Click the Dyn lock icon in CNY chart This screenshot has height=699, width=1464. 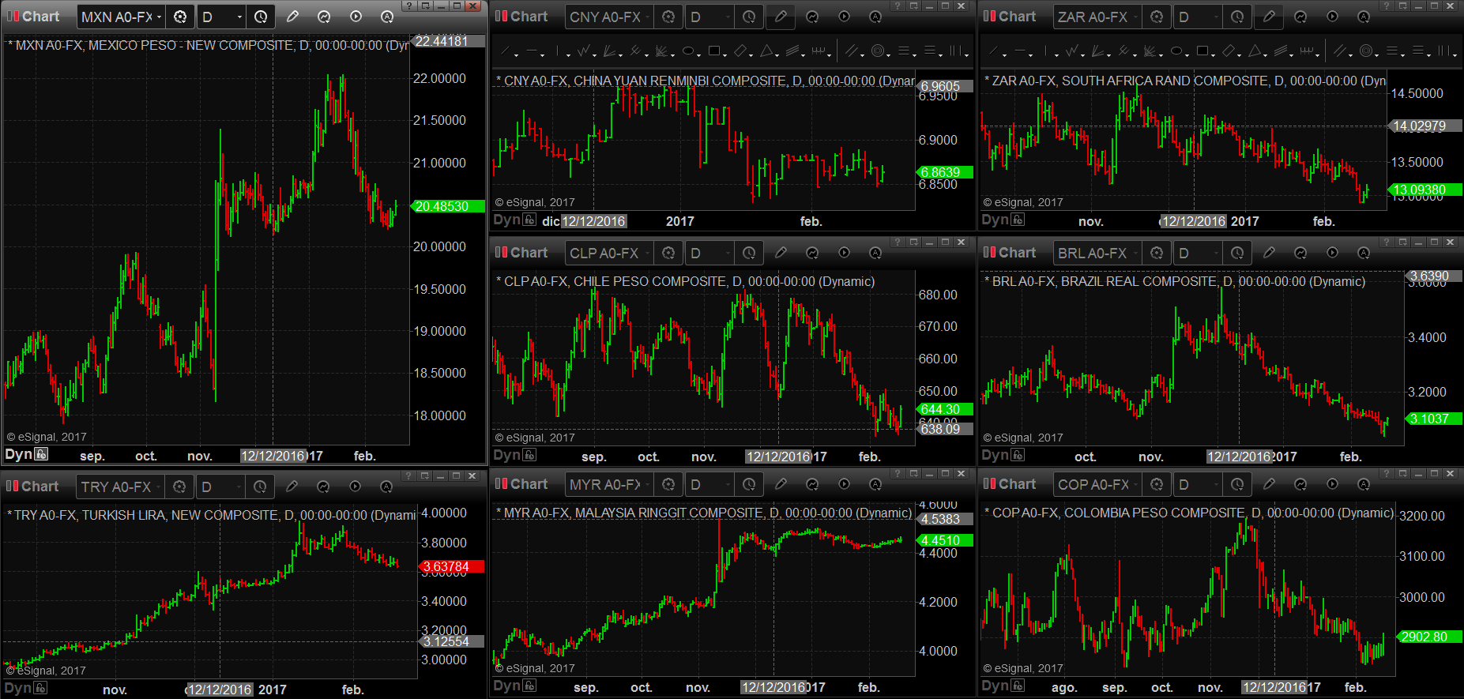click(x=529, y=220)
